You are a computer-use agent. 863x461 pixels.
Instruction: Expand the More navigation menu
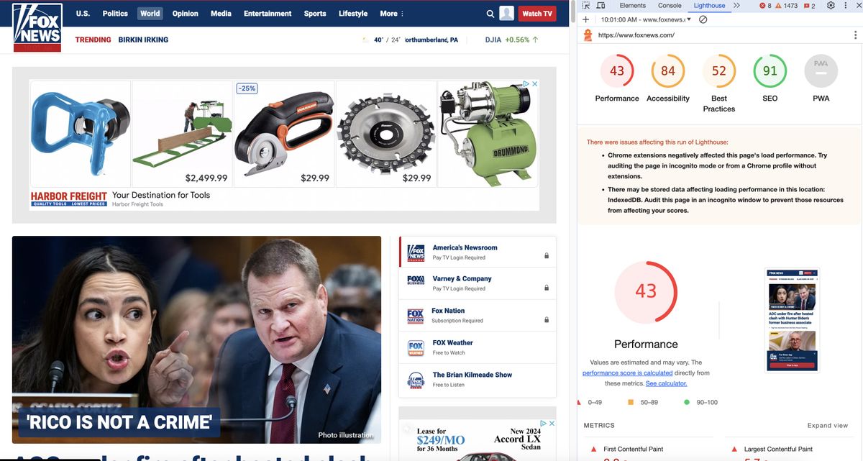coord(391,13)
